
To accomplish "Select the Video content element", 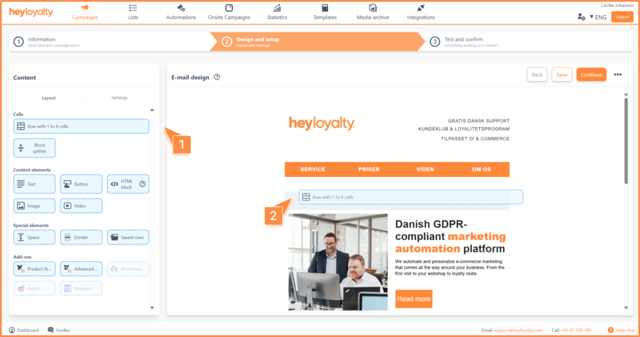I will pyautogui.click(x=81, y=206).
